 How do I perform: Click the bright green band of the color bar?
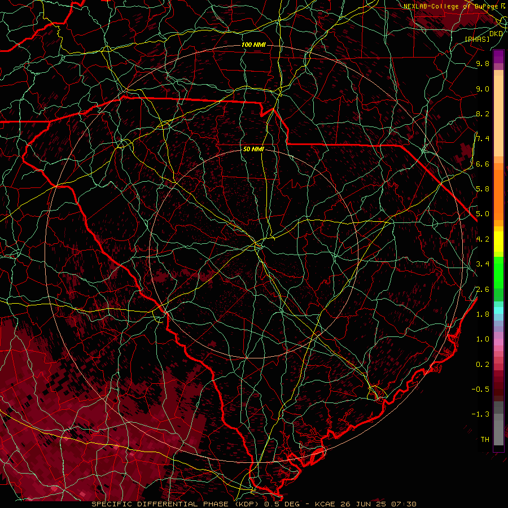[498, 272]
